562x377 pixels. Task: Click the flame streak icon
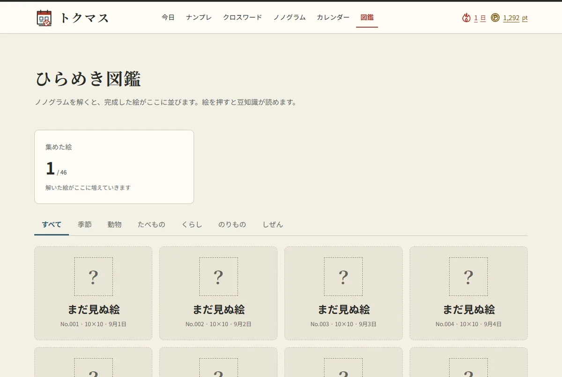466,18
